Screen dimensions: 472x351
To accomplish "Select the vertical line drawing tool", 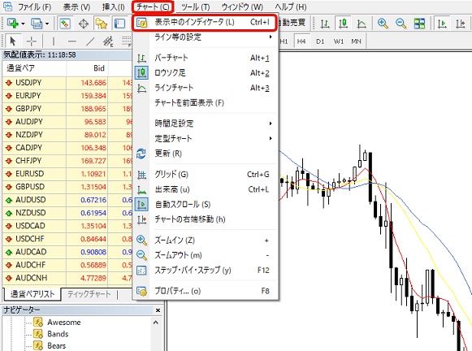I will pos(54,41).
